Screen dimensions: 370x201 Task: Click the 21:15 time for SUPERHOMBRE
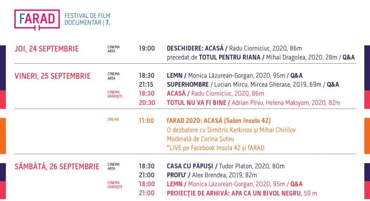[x=146, y=84]
